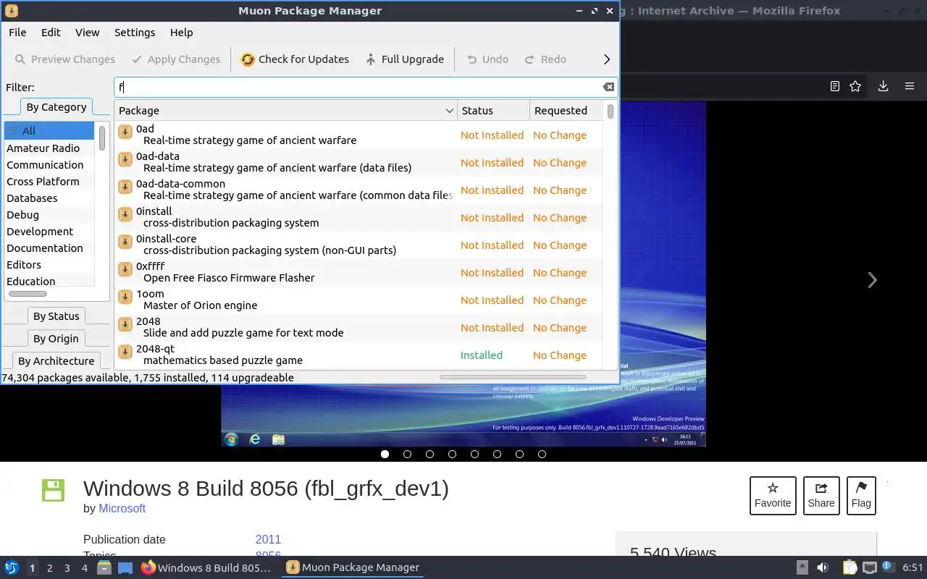Click the Installed status of 2048-qt

[482, 355]
